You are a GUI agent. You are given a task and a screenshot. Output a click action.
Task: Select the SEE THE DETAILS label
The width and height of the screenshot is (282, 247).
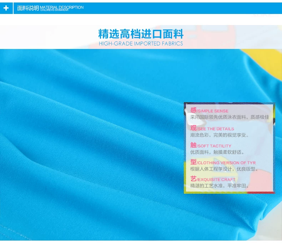click(x=216, y=129)
